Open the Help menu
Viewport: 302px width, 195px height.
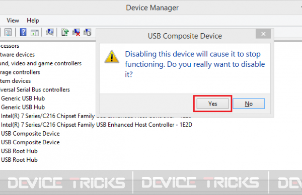coord(33,21)
